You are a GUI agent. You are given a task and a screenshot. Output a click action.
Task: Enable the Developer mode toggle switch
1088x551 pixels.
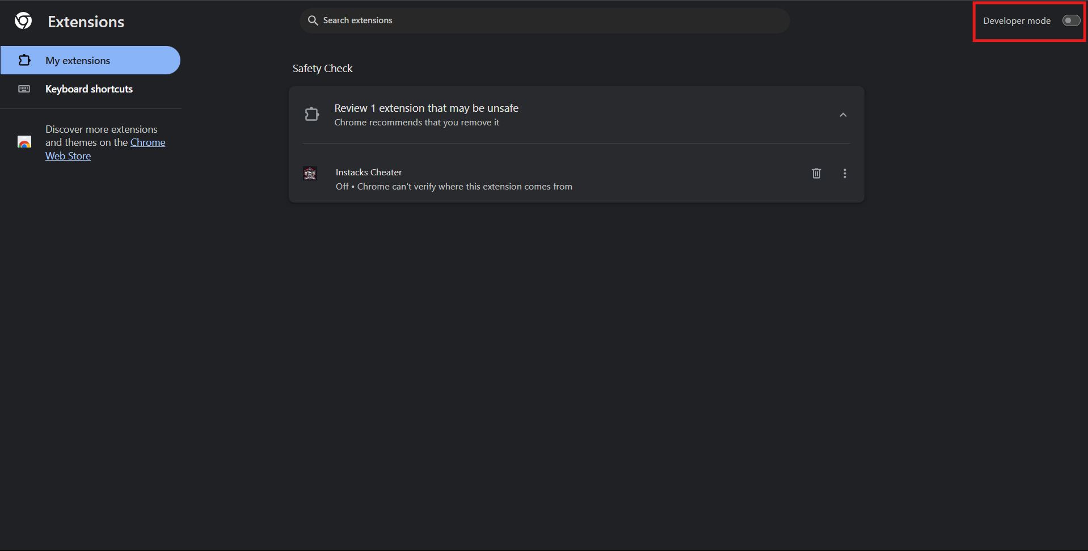coord(1071,21)
